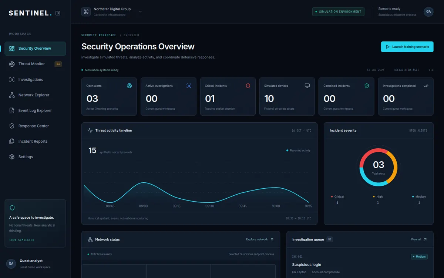Click the Investigation queue 03 count badge
The image size is (444, 278).
(x=330, y=239)
